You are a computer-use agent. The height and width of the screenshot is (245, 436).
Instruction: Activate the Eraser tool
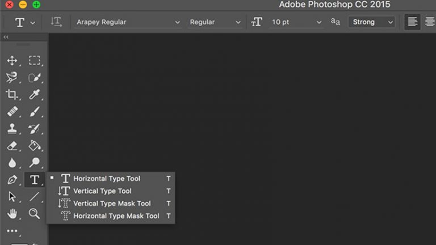12,146
